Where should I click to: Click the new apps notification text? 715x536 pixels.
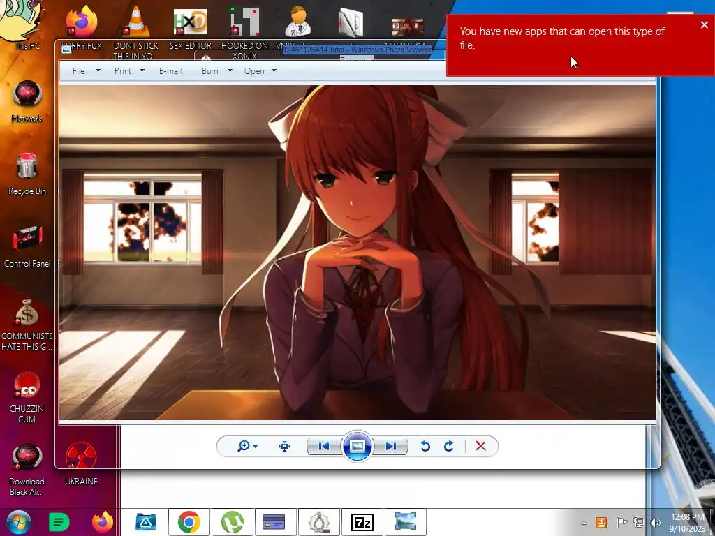(x=562, y=38)
